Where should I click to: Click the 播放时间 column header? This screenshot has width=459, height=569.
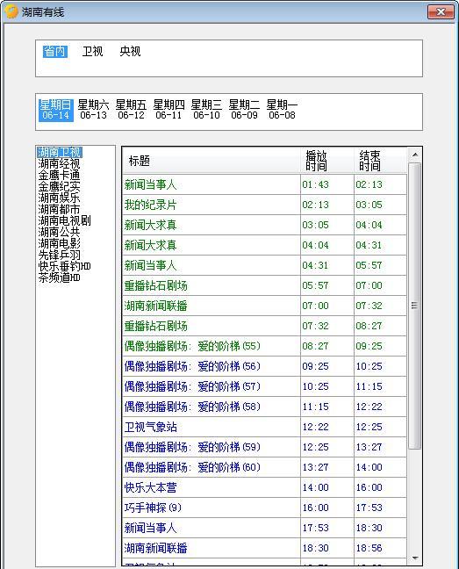(327, 161)
